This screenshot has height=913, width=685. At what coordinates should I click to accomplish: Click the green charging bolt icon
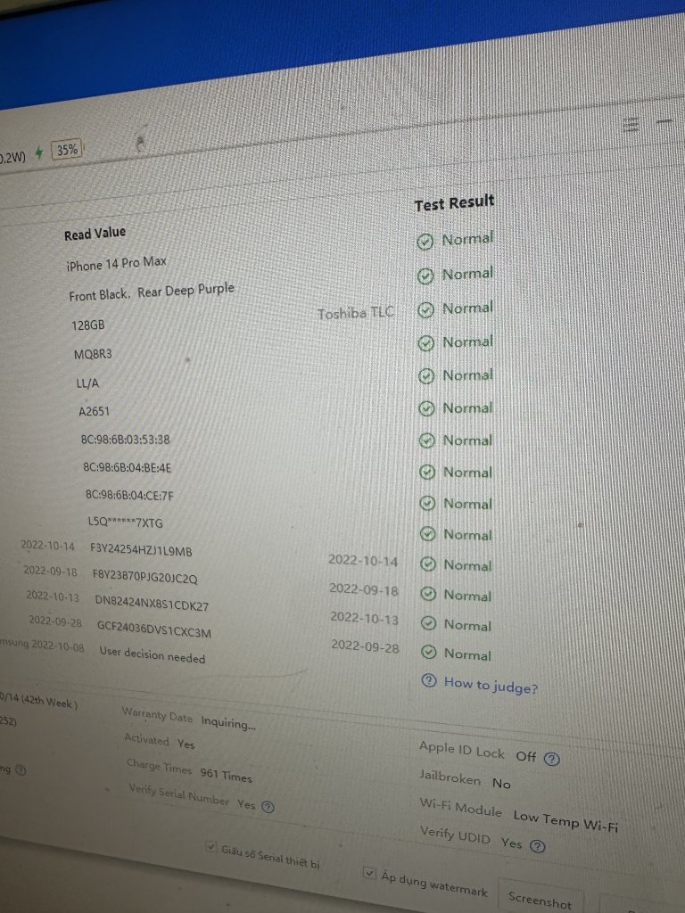click(39, 153)
